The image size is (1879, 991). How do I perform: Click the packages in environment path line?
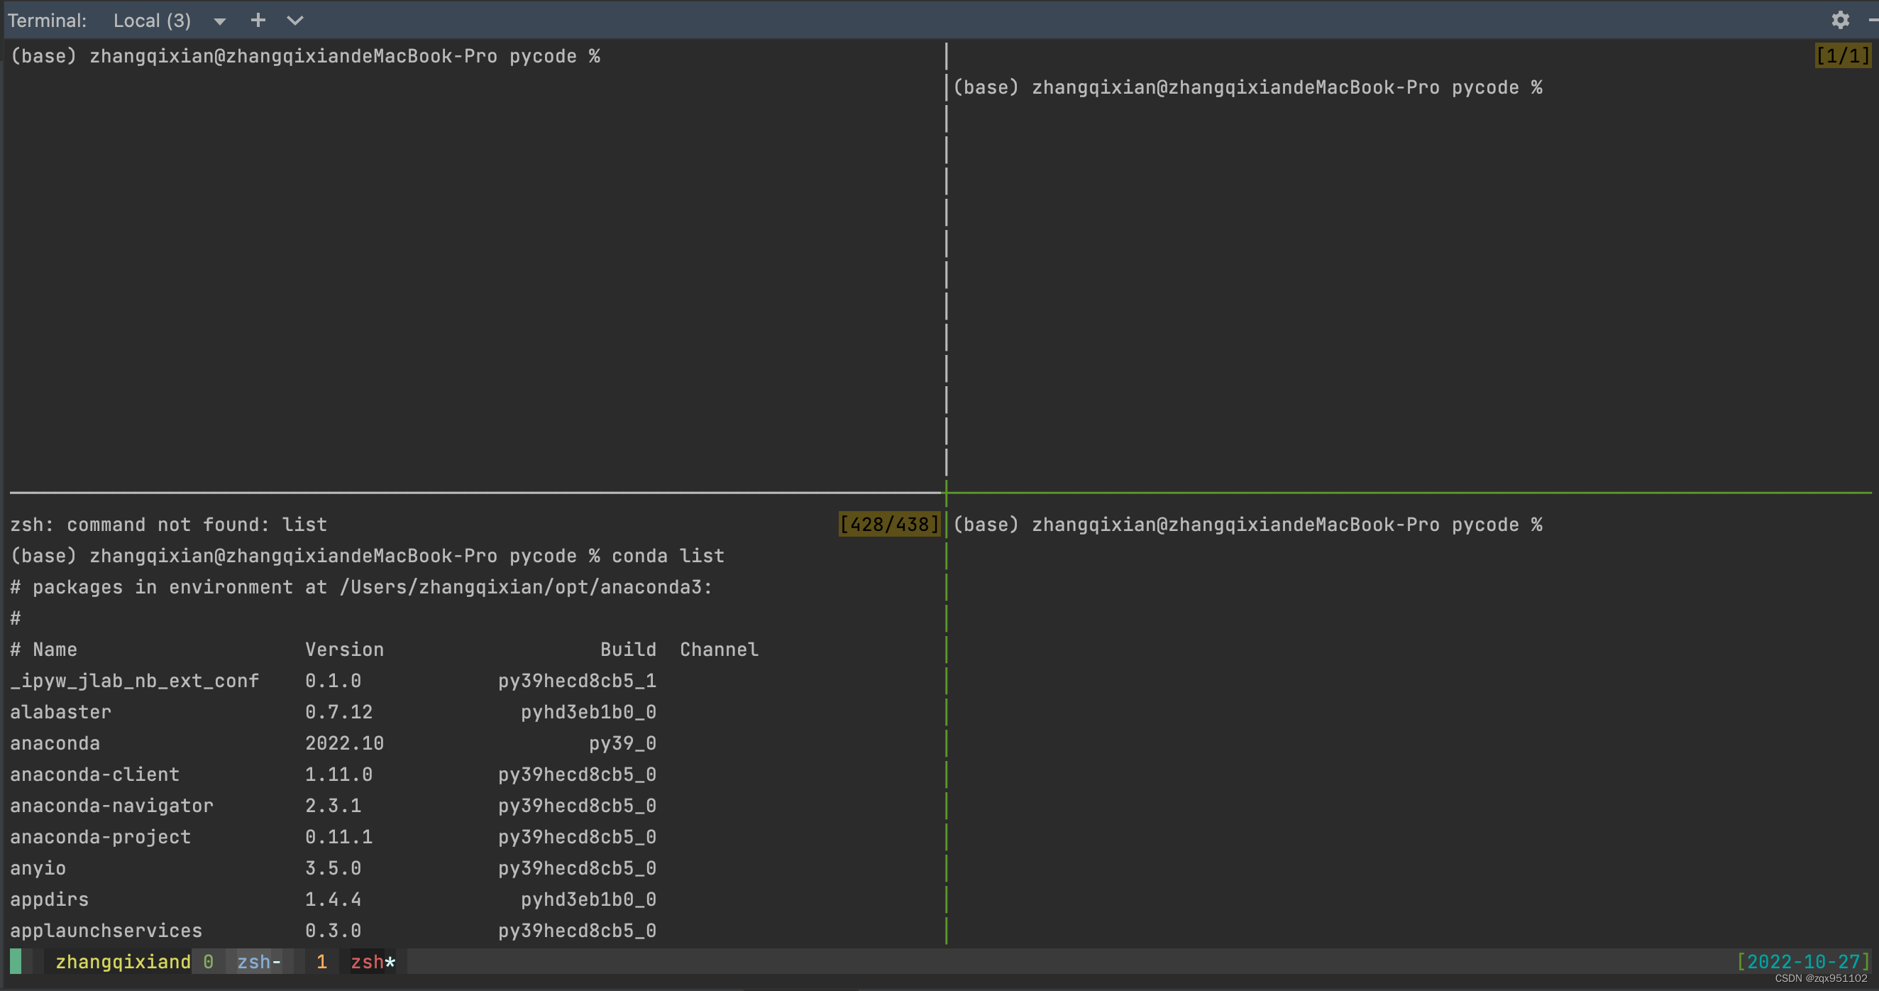(x=361, y=588)
